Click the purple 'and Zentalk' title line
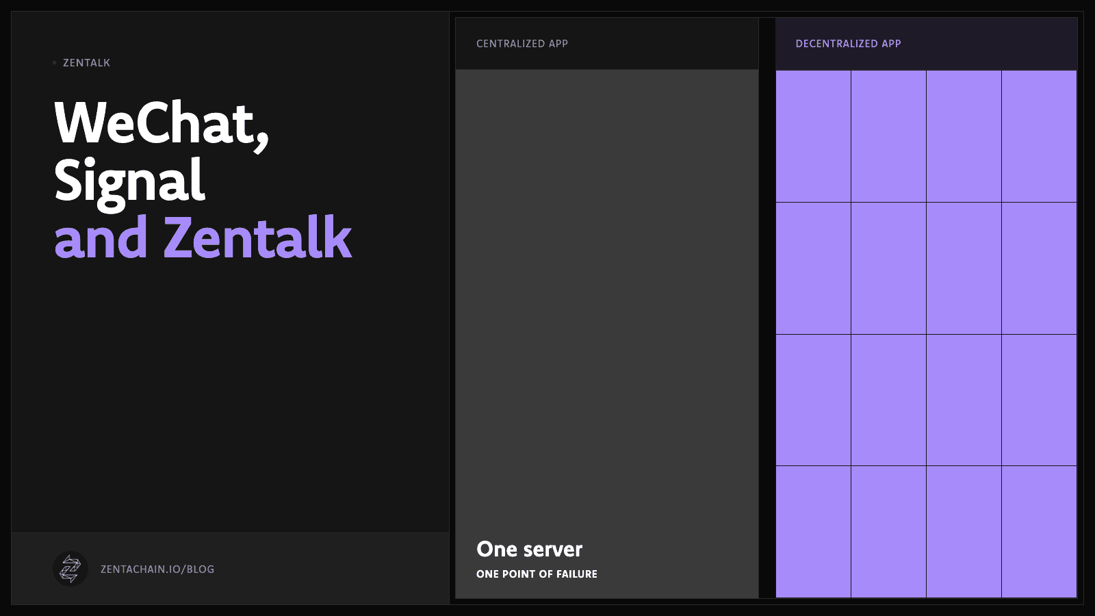1095x616 pixels. pos(203,238)
